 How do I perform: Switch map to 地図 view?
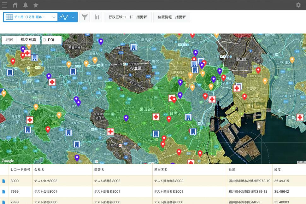(9, 40)
